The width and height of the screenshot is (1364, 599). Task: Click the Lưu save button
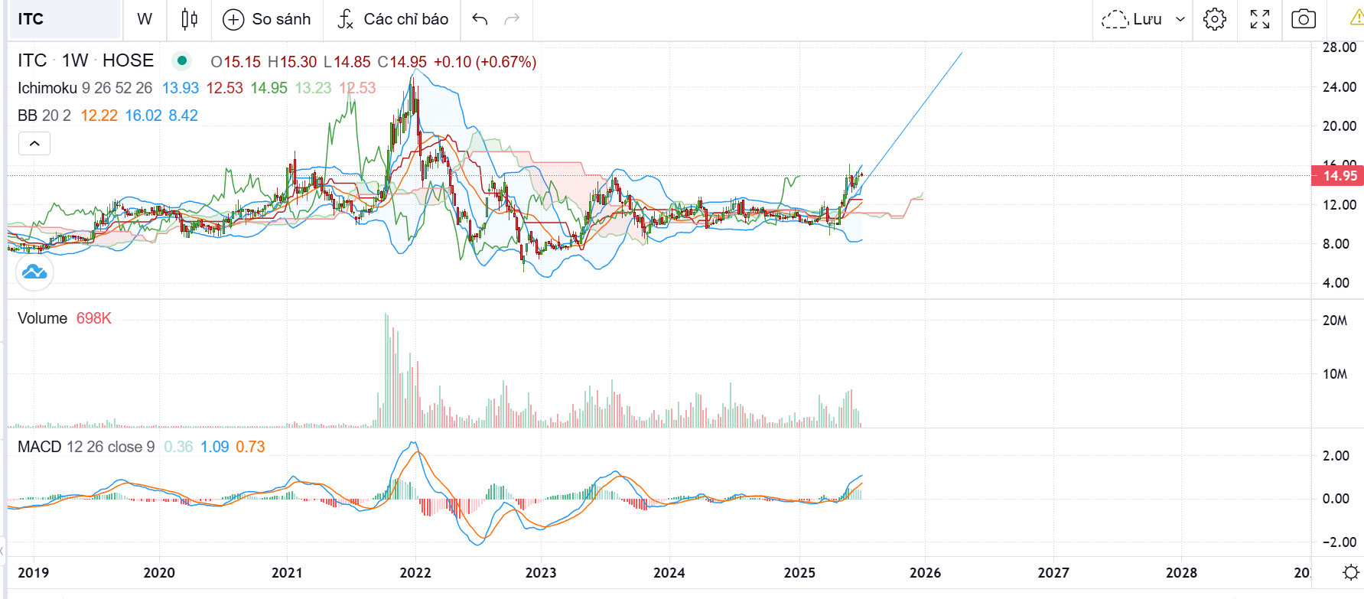pyautogui.click(x=1132, y=19)
